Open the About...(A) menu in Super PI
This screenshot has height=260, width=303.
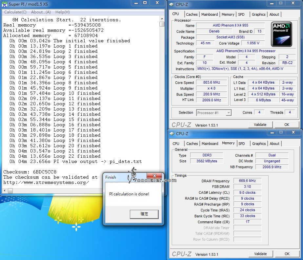(x=41, y=12)
